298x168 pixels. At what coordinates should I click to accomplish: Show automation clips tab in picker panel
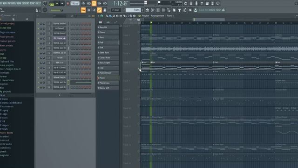click(115, 22)
